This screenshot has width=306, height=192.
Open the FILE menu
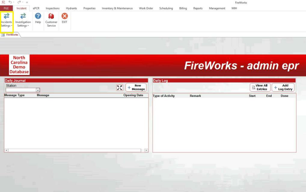tap(6, 8)
